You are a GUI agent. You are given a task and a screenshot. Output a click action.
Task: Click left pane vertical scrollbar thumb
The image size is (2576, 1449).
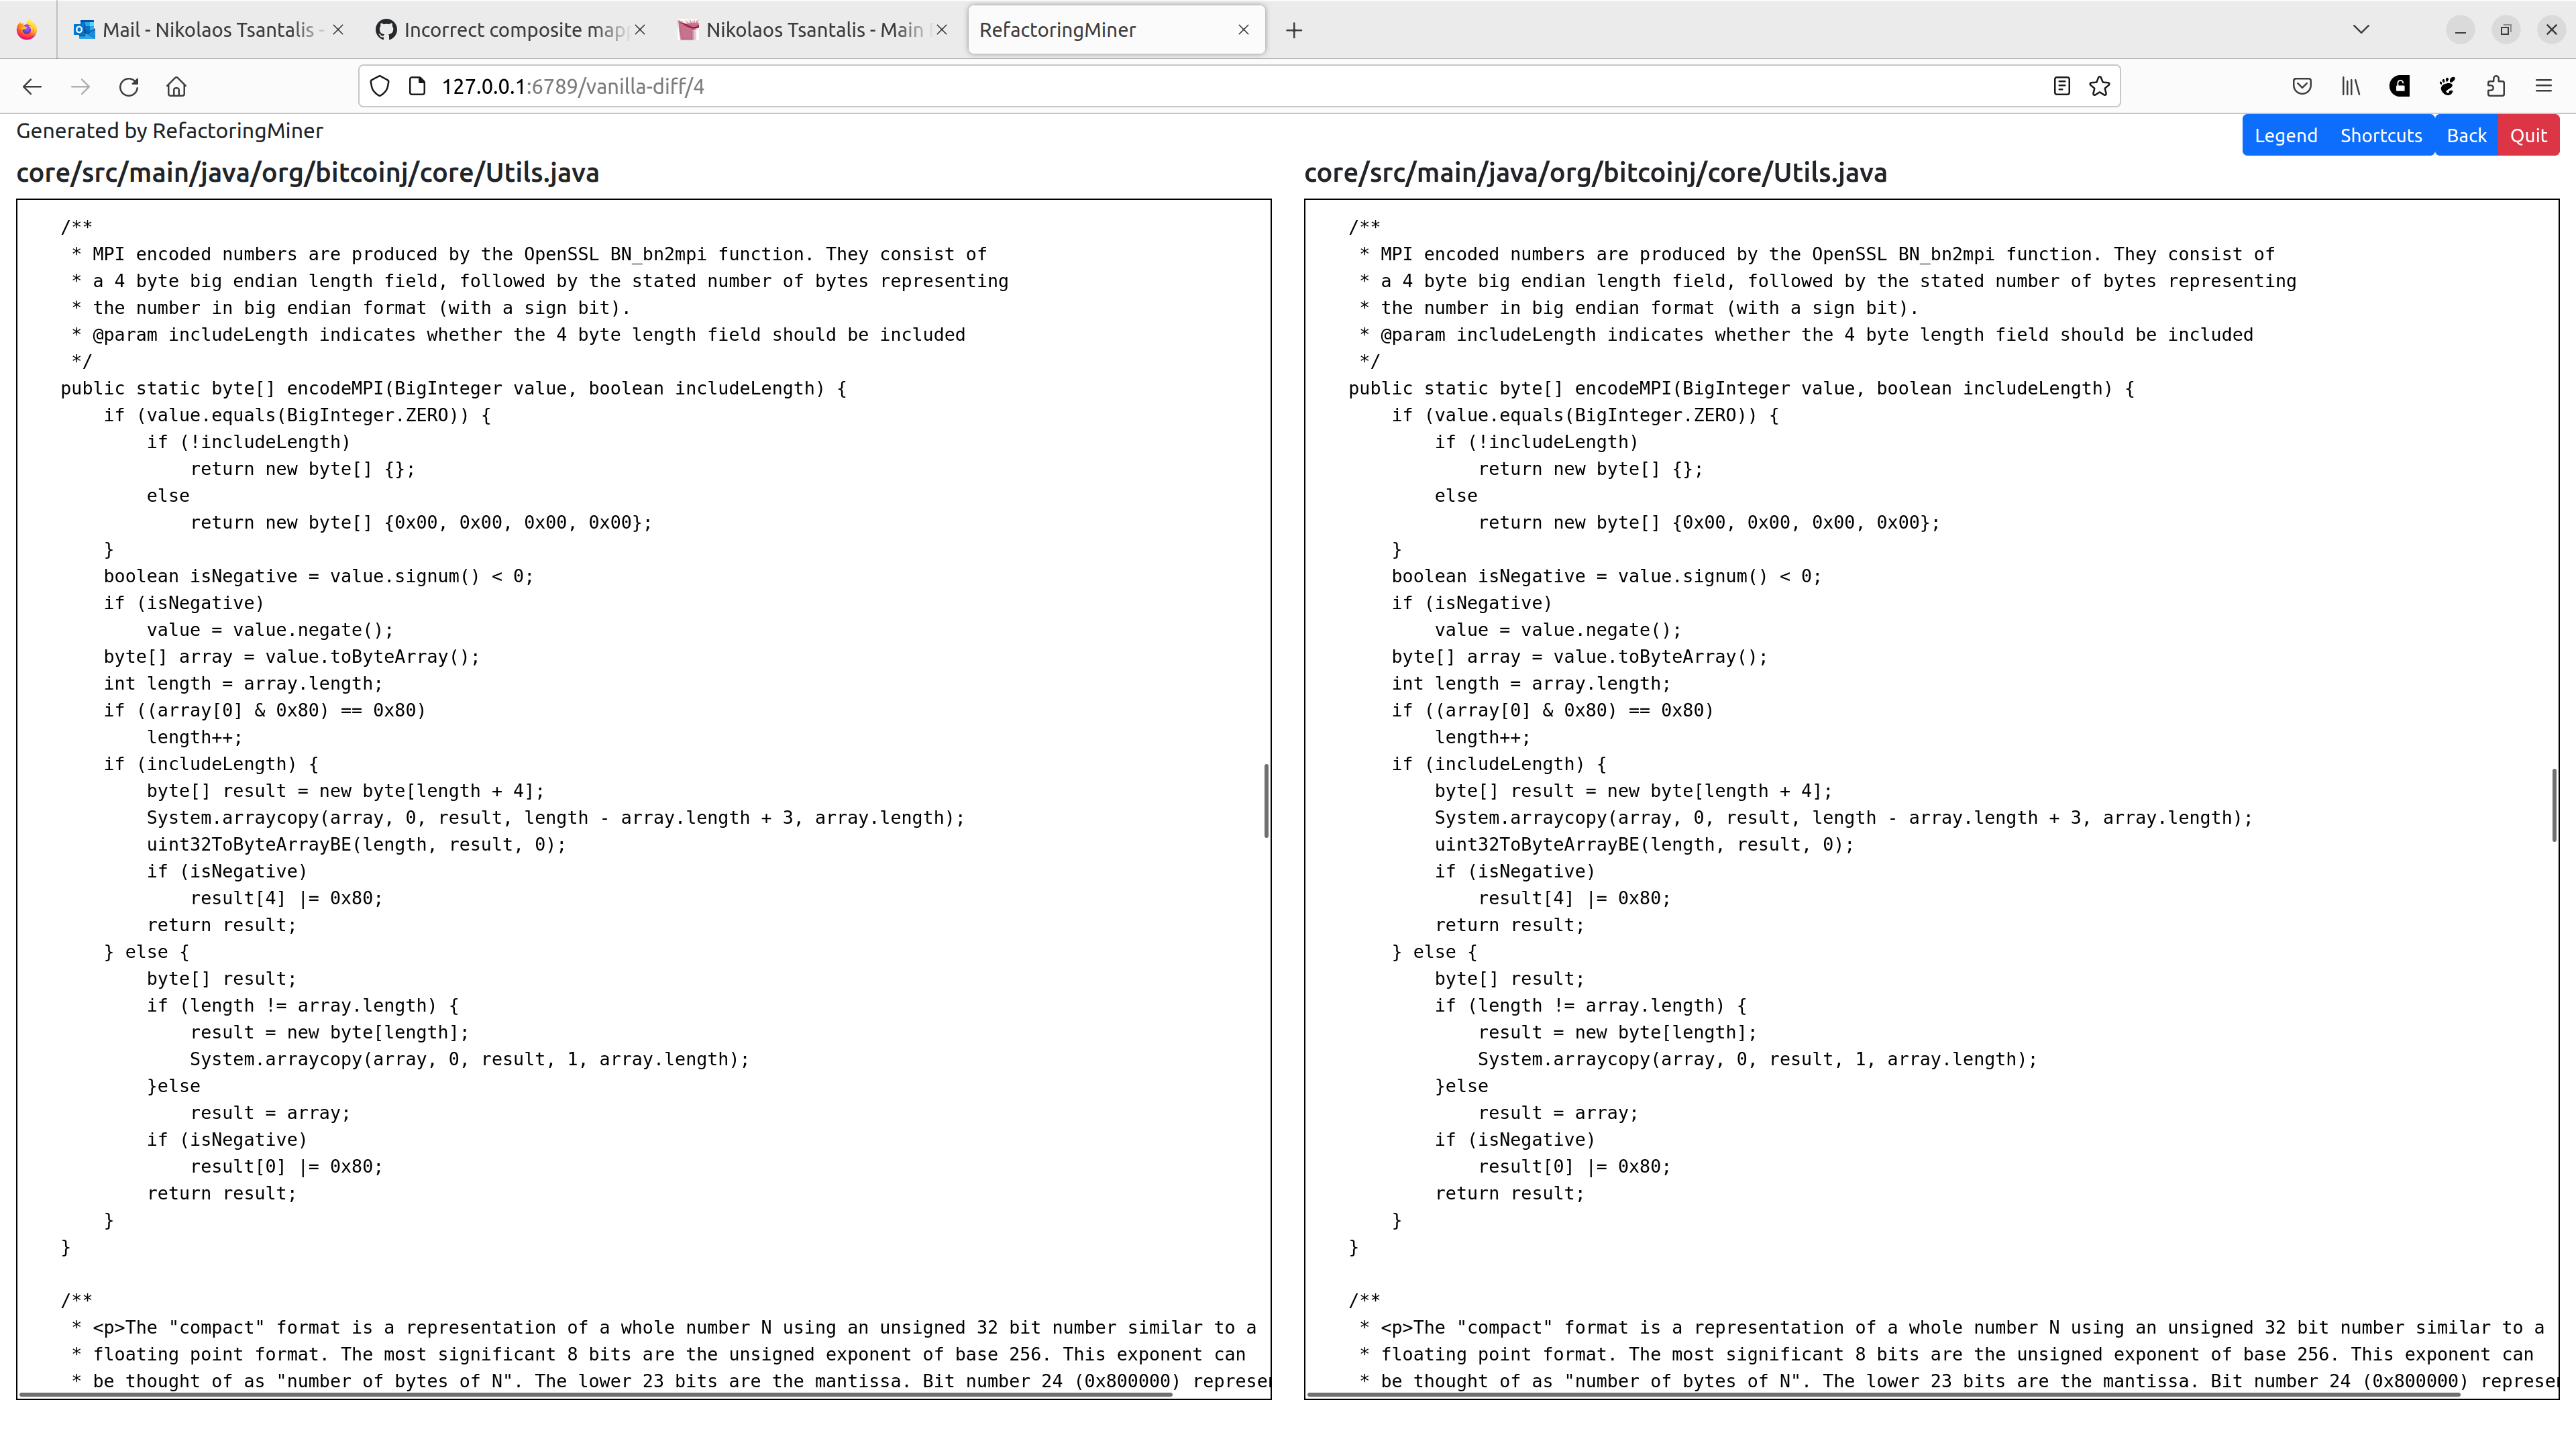pos(1266,801)
